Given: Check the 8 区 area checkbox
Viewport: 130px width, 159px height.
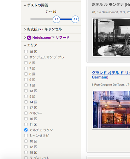Looking at the screenshot, I should (26, 63).
